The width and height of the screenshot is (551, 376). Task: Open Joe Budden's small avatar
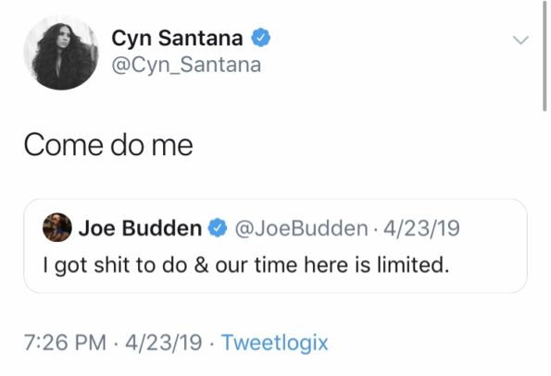[56, 227]
